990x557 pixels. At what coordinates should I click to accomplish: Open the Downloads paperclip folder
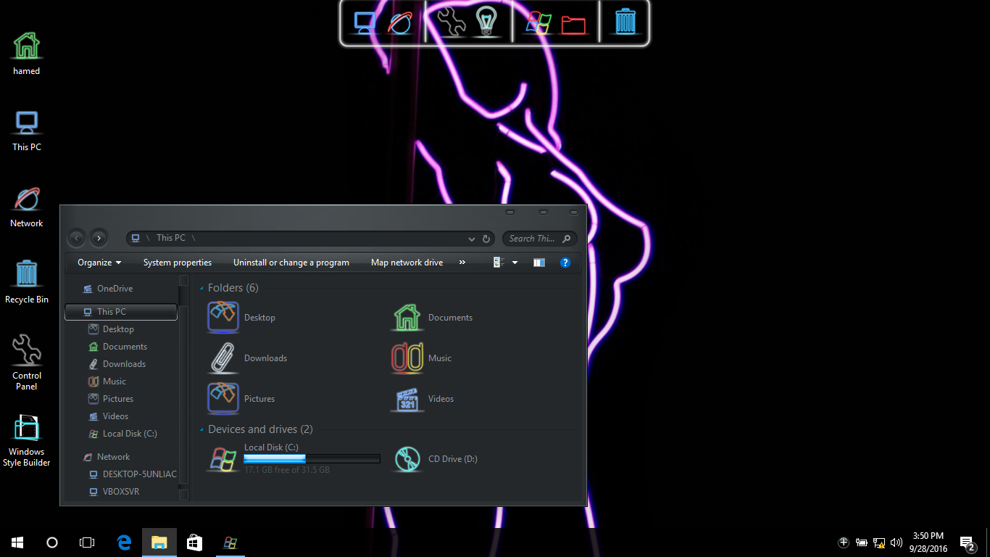(223, 358)
